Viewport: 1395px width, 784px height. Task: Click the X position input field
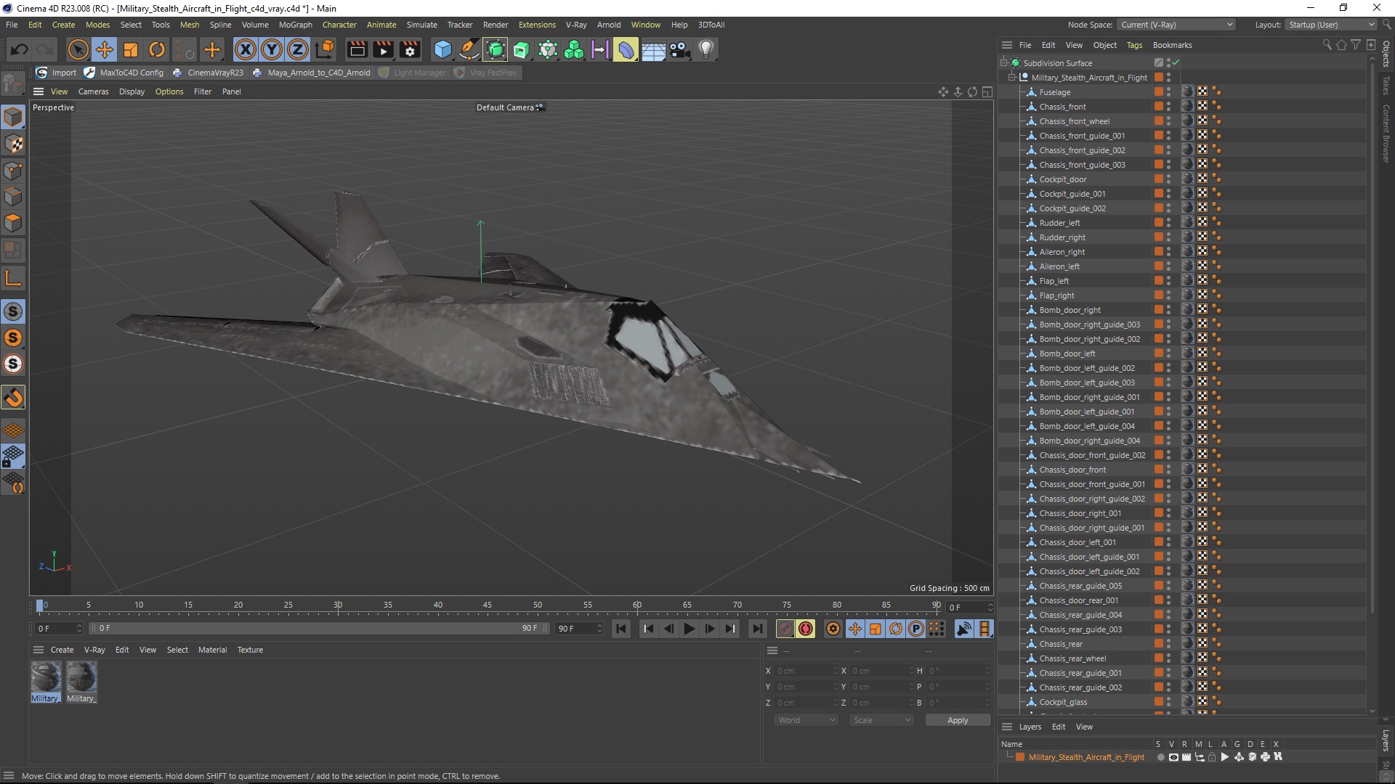(805, 671)
